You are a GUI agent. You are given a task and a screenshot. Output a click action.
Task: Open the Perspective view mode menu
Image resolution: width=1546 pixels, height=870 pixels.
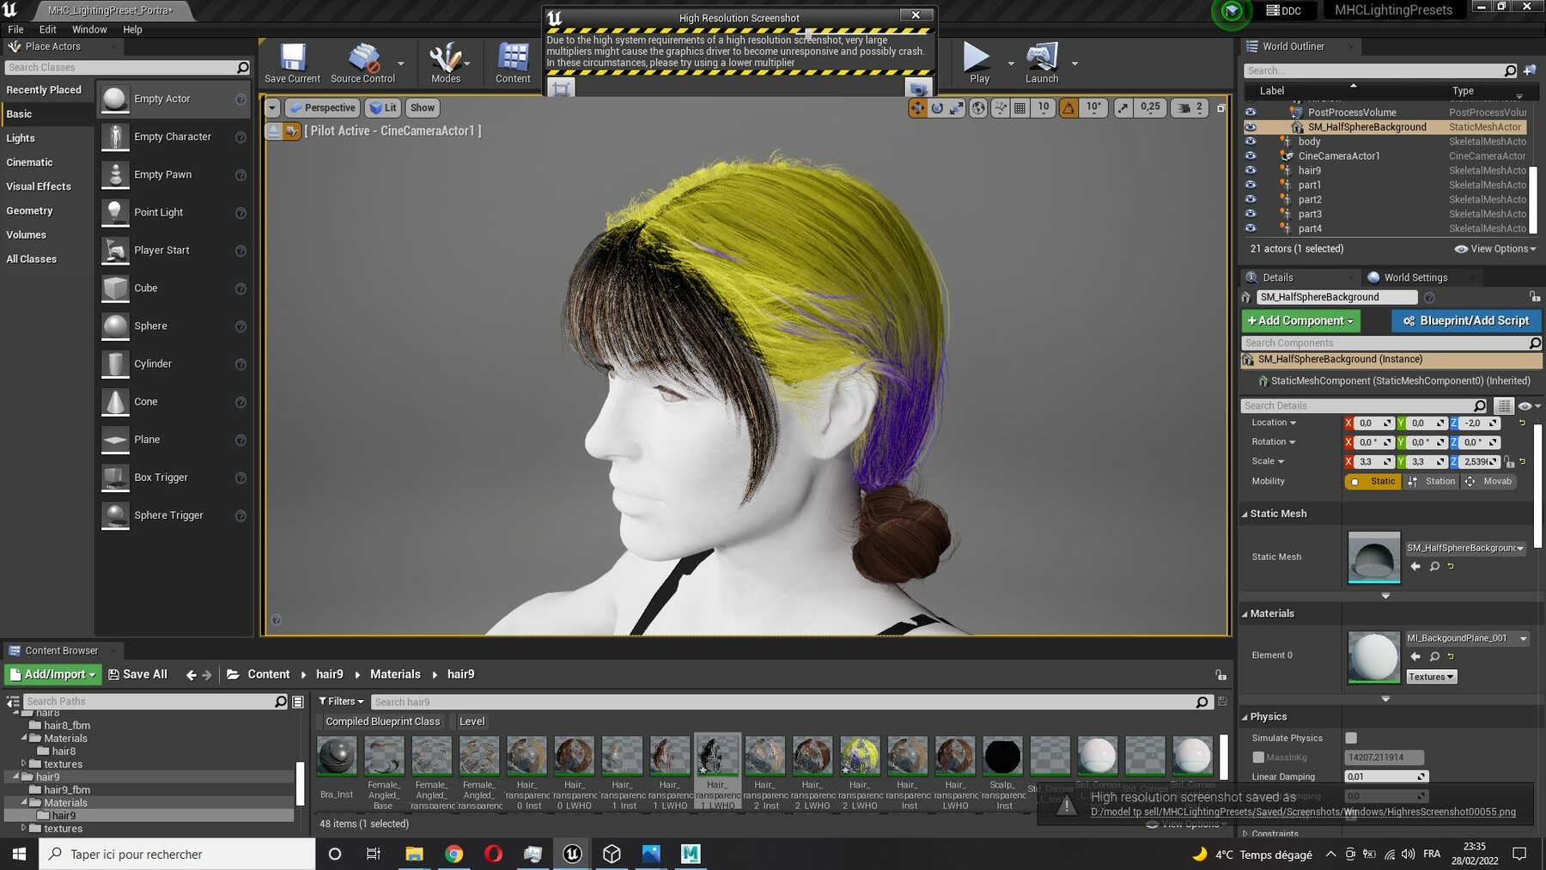[x=322, y=107]
